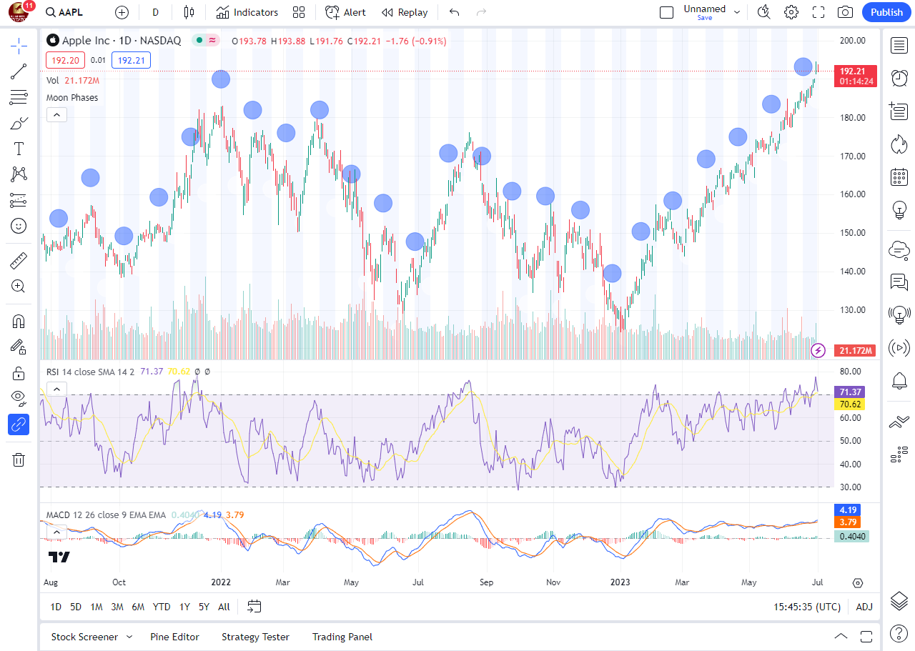Toggle magnet mode in left toolbar
Screen dimensions: 915x651
(19, 321)
